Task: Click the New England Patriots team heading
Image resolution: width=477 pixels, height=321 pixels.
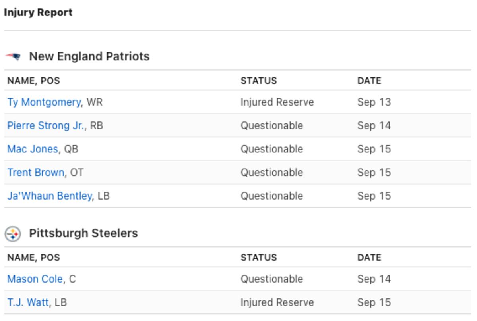Action: [89, 56]
